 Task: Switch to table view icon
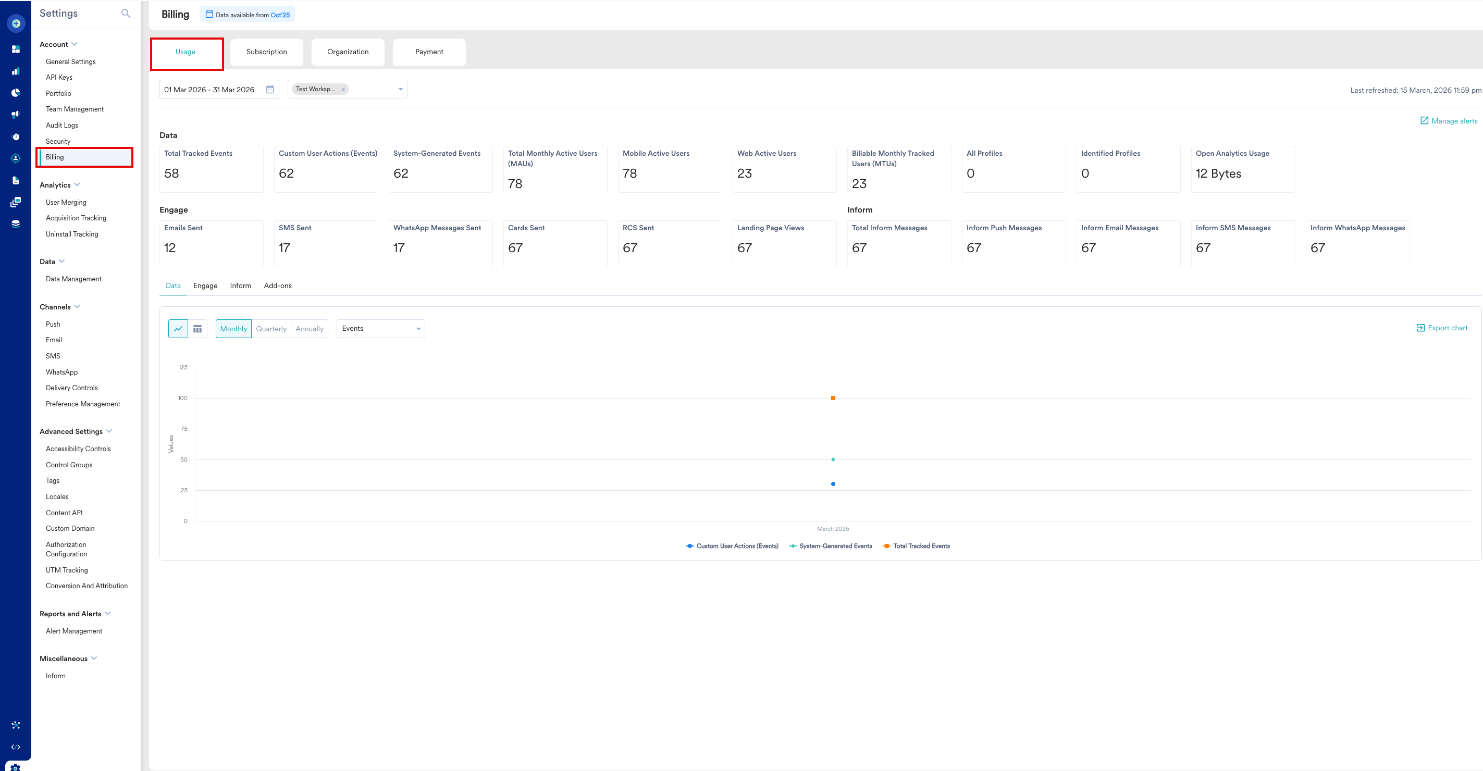pyautogui.click(x=197, y=329)
